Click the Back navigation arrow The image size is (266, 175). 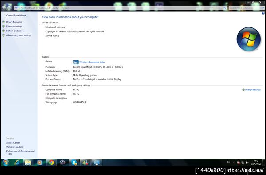[4, 8]
